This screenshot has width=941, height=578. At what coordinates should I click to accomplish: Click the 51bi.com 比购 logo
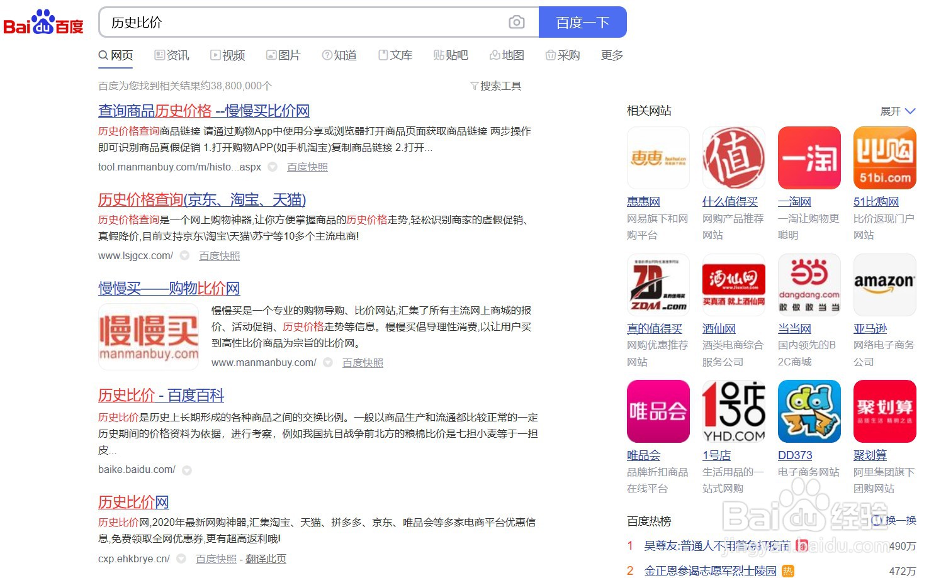coord(885,158)
